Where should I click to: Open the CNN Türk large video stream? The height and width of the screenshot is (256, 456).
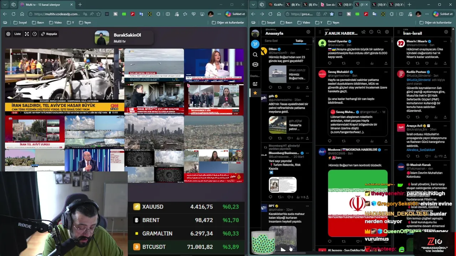[x=64, y=82]
